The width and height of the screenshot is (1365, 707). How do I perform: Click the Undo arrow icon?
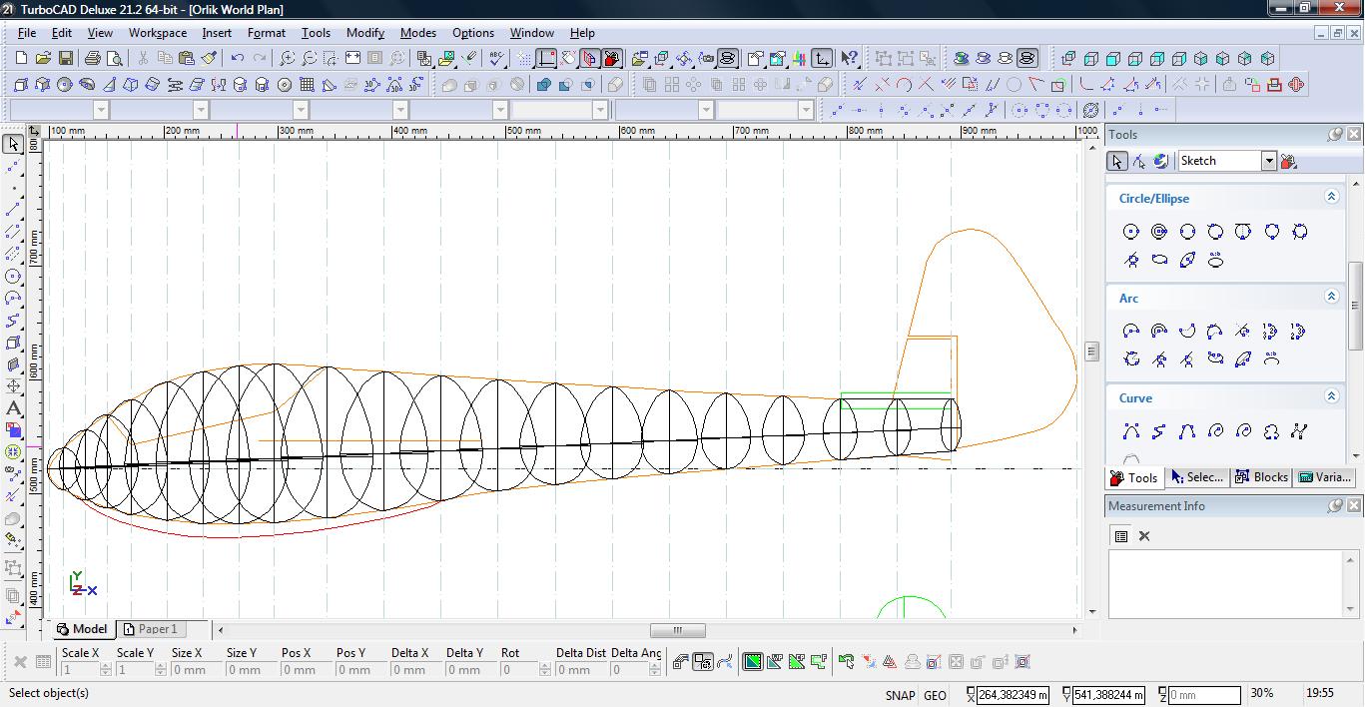coord(238,59)
